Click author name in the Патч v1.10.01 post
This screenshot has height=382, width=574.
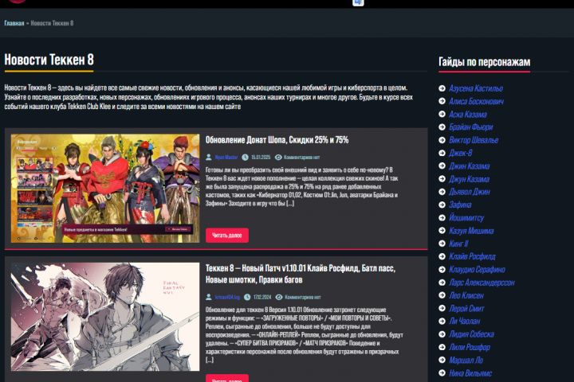(227, 297)
